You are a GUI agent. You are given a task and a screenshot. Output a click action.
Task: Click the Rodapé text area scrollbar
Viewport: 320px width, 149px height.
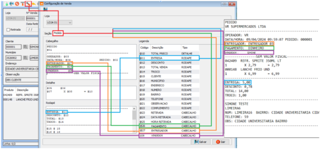[134, 120]
